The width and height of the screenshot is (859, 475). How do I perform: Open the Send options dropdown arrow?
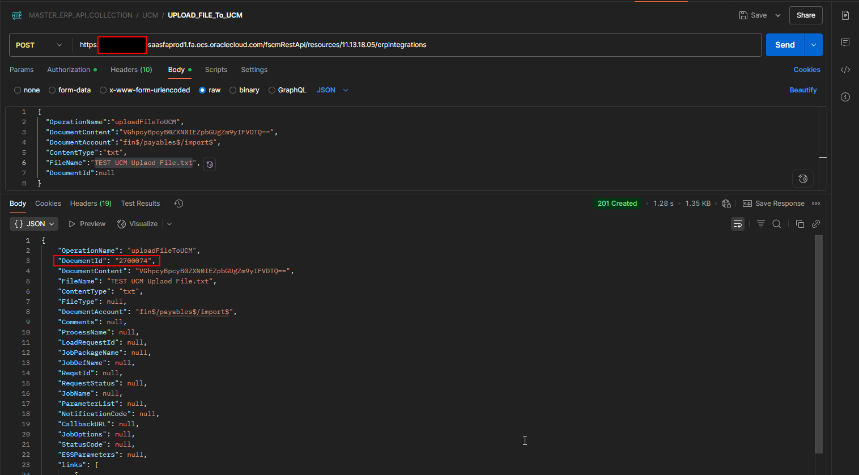point(814,45)
